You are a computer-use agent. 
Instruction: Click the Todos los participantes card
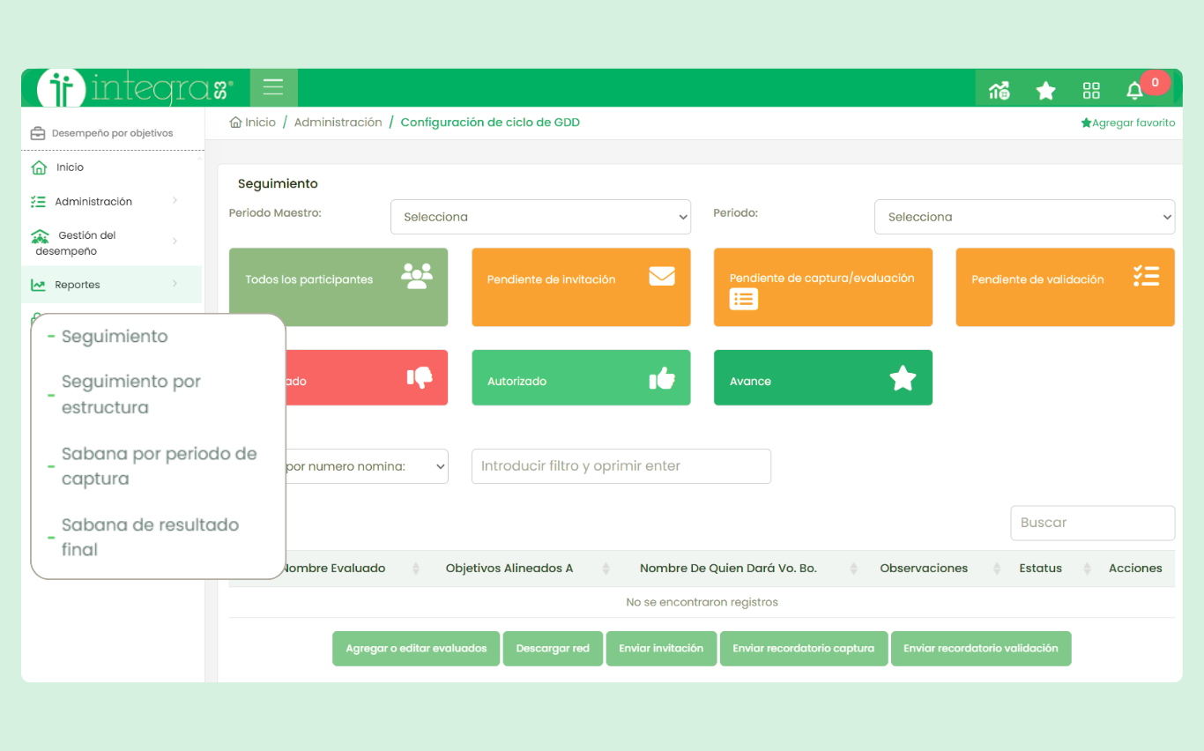click(338, 287)
